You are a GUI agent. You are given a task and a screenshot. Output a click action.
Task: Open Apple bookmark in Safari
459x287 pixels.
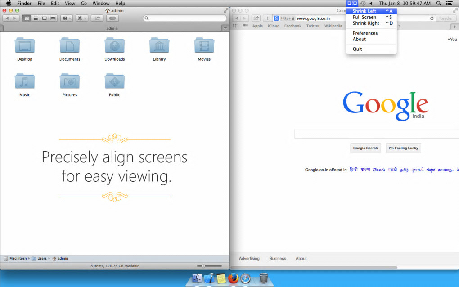257,26
